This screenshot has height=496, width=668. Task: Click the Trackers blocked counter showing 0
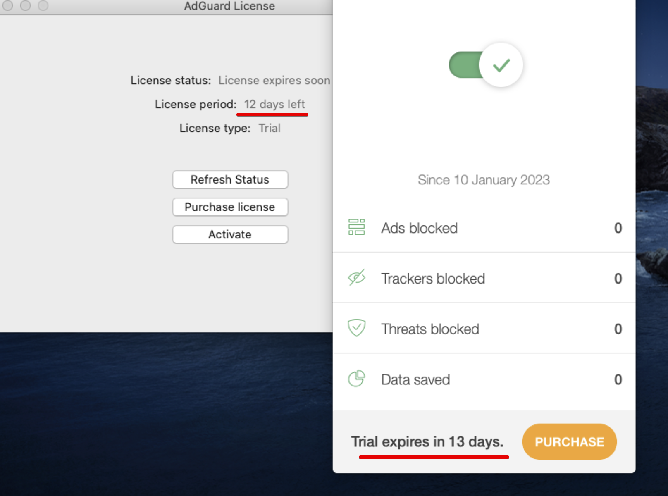click(618, 278)
